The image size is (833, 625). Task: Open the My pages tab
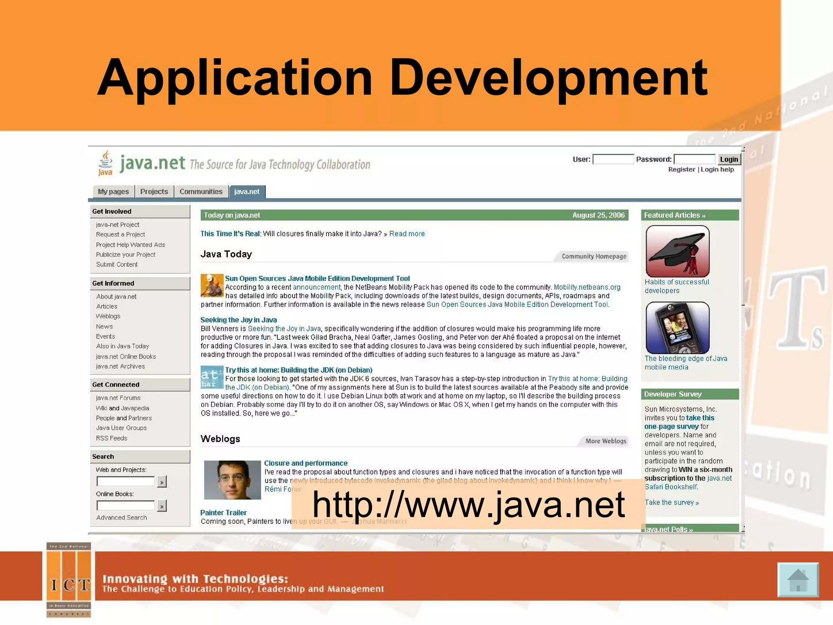(113, 192)
